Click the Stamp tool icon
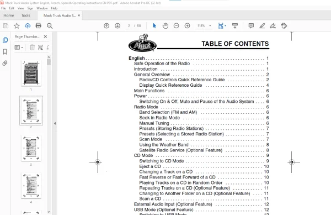Screen dimensions: 331x215 (284, 26)
